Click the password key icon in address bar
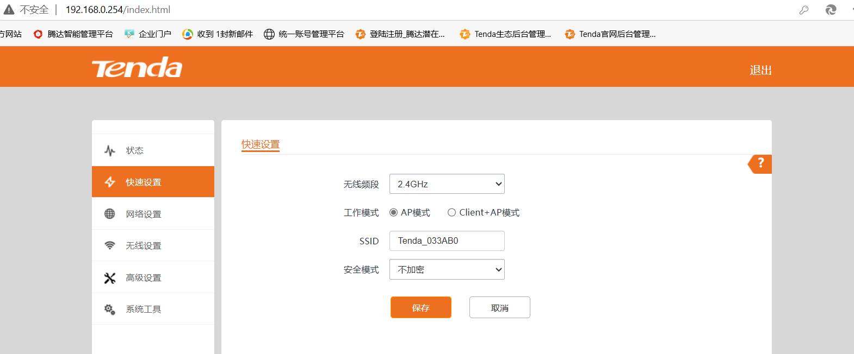The image size is (854, 354). tap(804, 10)
